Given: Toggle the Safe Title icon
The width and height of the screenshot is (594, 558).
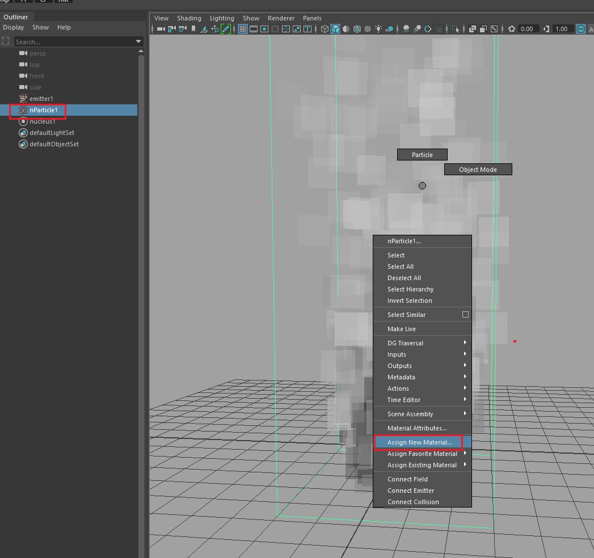Looking at the screenshot, I should pyautogui.click(x=307, y=29).
